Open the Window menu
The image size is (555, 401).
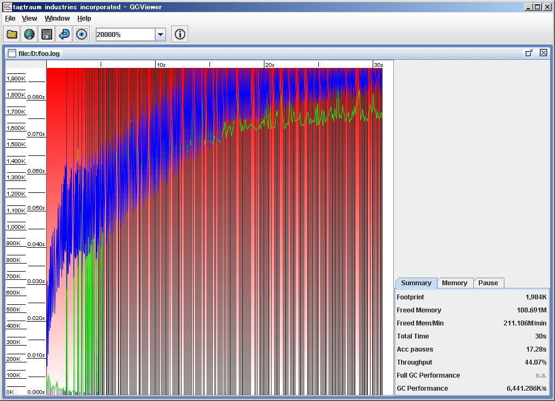click(57, 18)
